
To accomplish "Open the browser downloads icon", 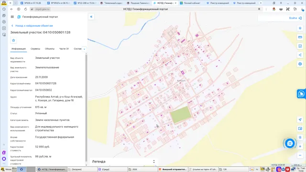I will click(303, 9).
